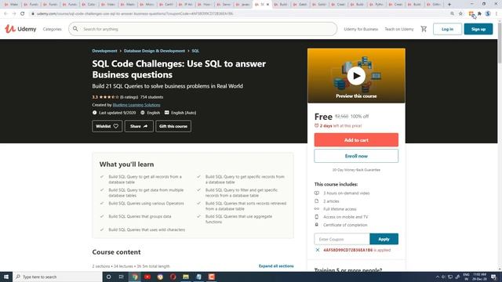This screenshot has height=282, width=502.
Task: Open the red YouTube taskbar app
Action: [147, 277]
